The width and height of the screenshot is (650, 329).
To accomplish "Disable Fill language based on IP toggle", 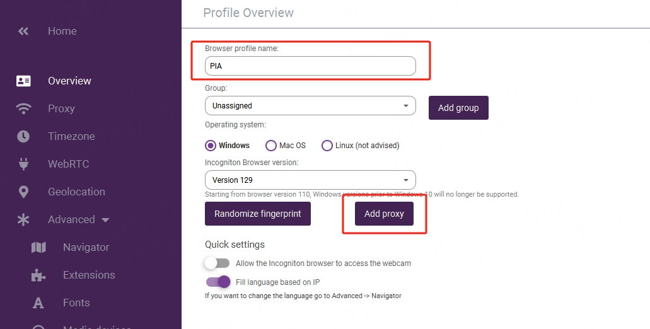I will [x=218, y=282].
